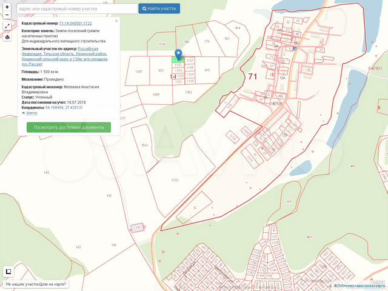This screenshot has width=388, height=291.
Task: Click the Проведено survey status text
Action: (54, 79)
